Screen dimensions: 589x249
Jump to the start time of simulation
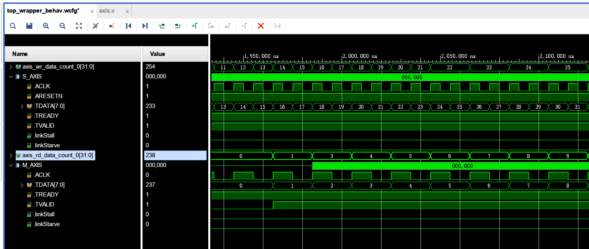(x=128, y=26)
